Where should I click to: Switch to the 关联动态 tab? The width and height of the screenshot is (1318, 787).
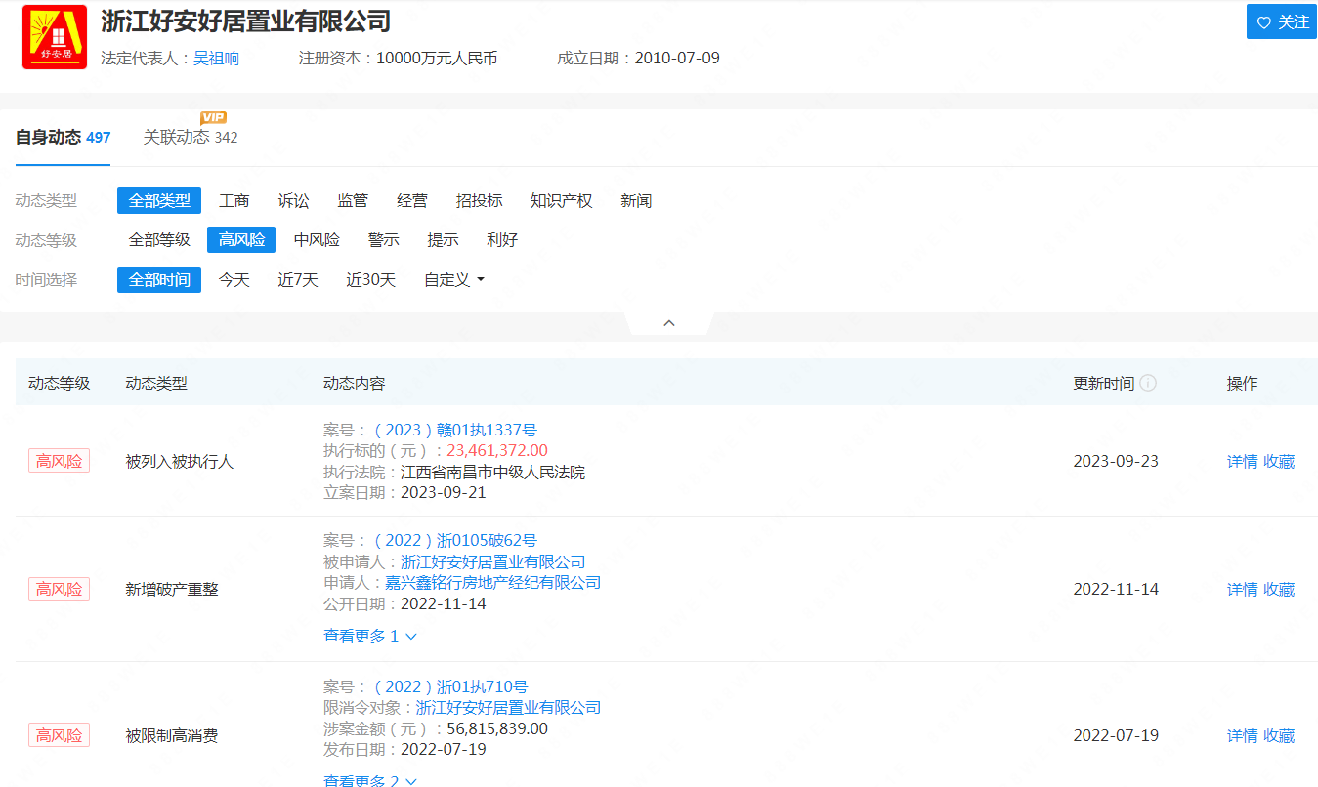click(191, 137)
